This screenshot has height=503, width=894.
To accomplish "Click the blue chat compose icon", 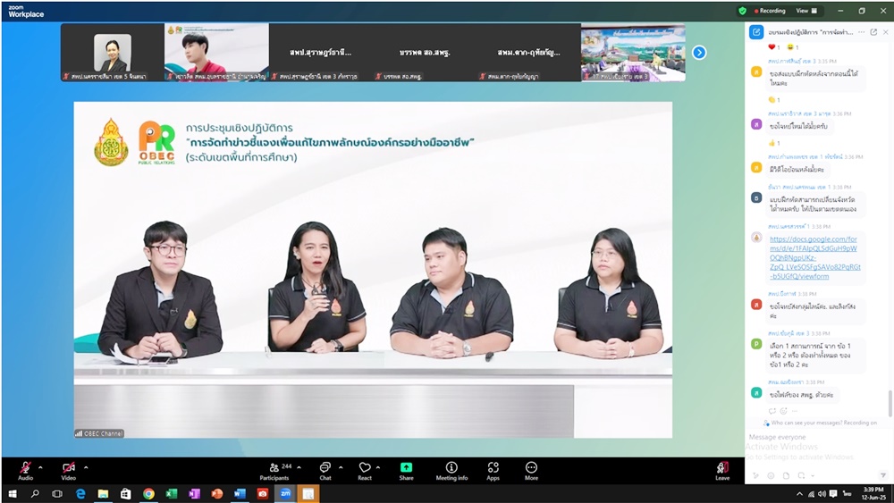I will [756, 32].
